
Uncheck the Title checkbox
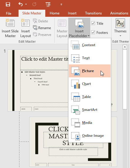(x=93, y=23)
